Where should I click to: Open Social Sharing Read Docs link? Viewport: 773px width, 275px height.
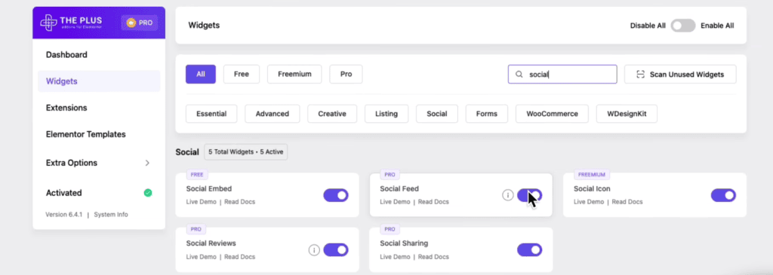pyautogui.click(x=433, y=257)
